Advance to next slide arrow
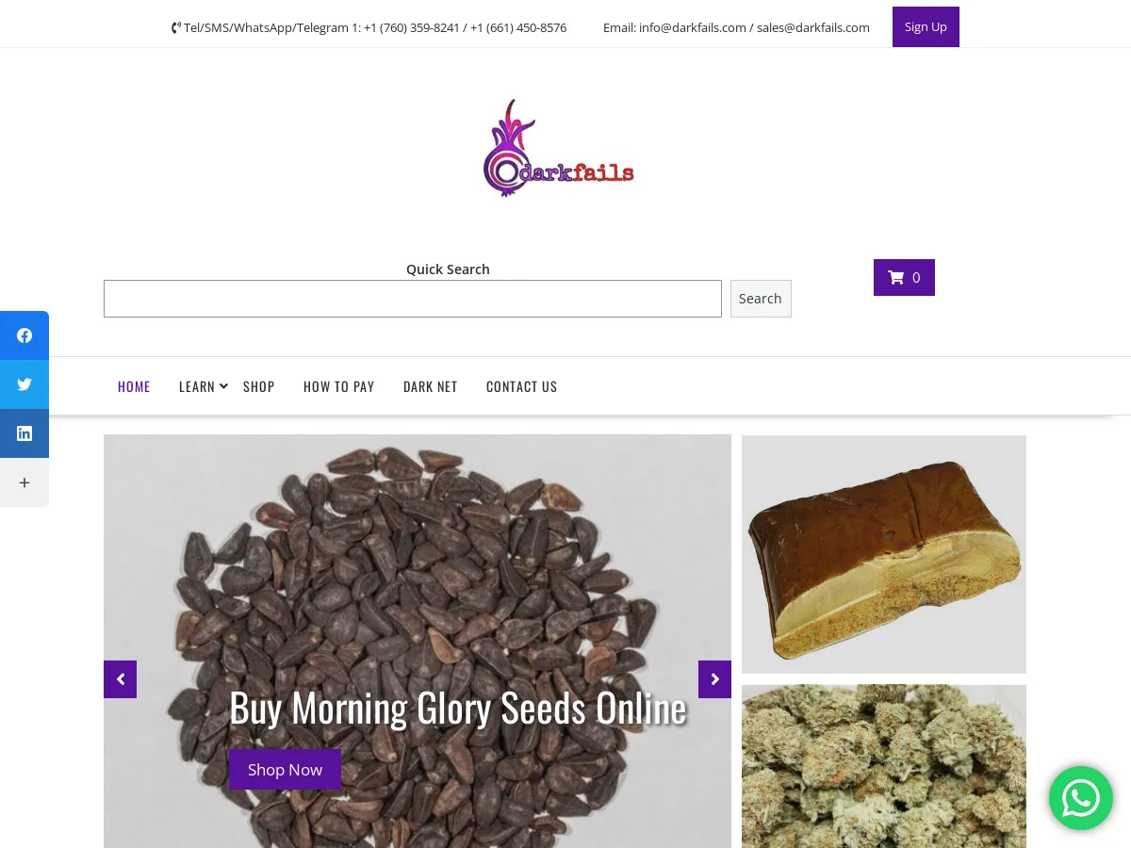Image resolution: width=1131 pixels, height=848 pixels. pyautogui.click(x=714, y=679)
